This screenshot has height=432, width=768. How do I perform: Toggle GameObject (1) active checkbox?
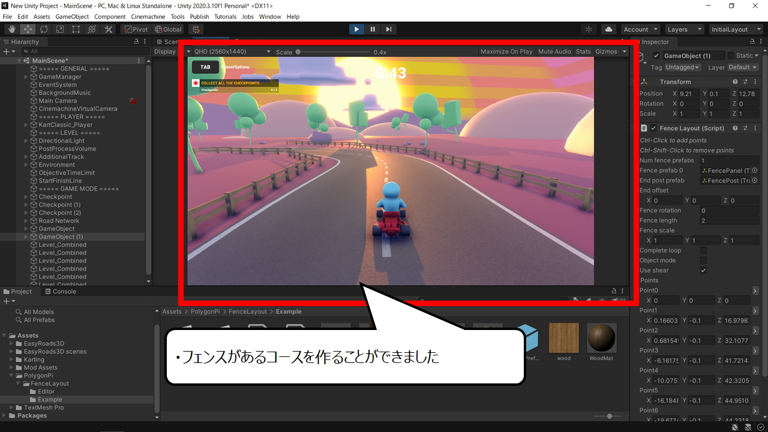(656, 56)
